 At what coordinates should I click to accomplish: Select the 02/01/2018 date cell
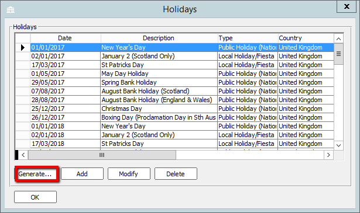(x=66, y=135)
